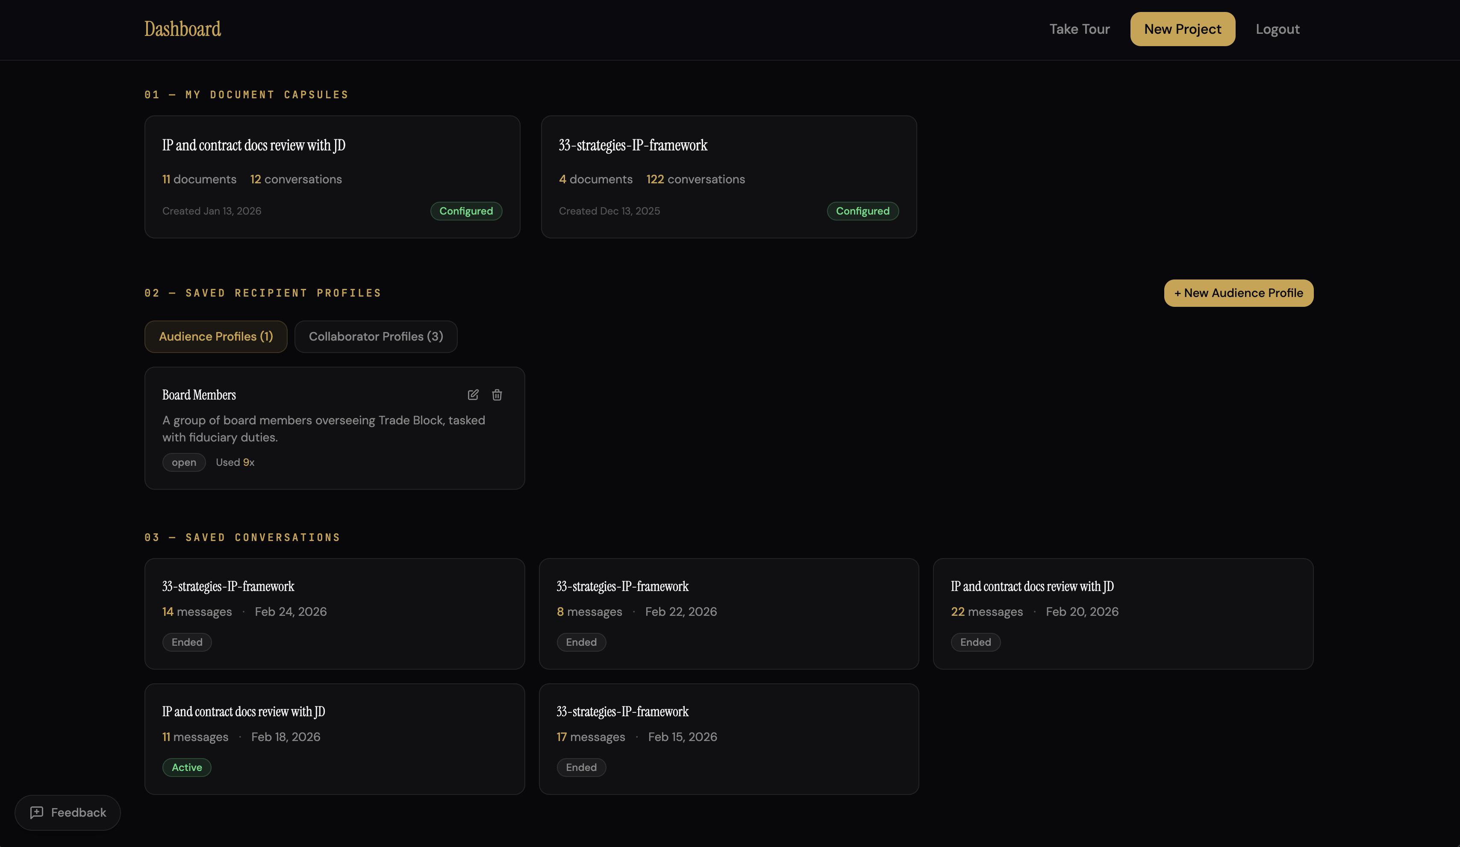The image size is (1460, 847).
Task: Open the Feb 22, 2026 saved conversation
Action: point(729,614)
